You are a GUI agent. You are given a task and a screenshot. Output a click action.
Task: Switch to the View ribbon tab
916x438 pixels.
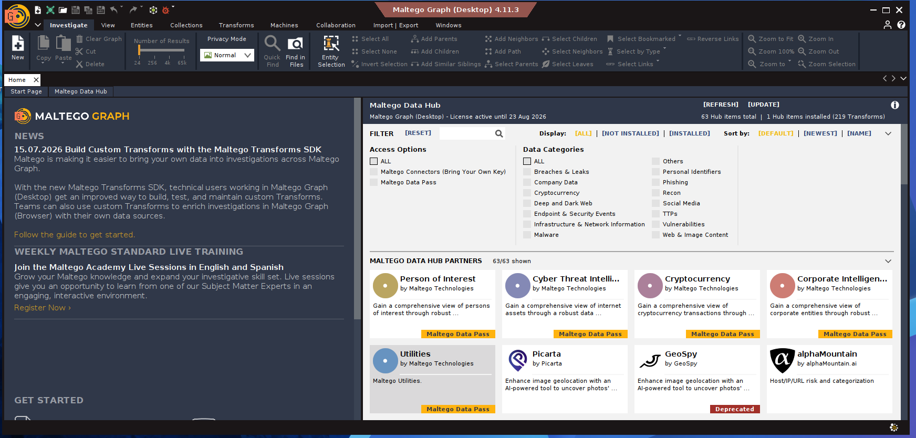point(108,25)
